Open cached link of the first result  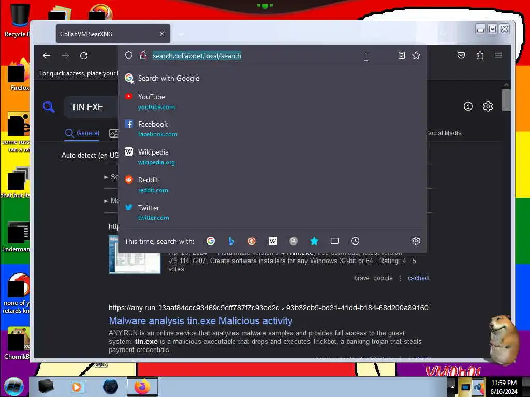(x=418, y=278)
